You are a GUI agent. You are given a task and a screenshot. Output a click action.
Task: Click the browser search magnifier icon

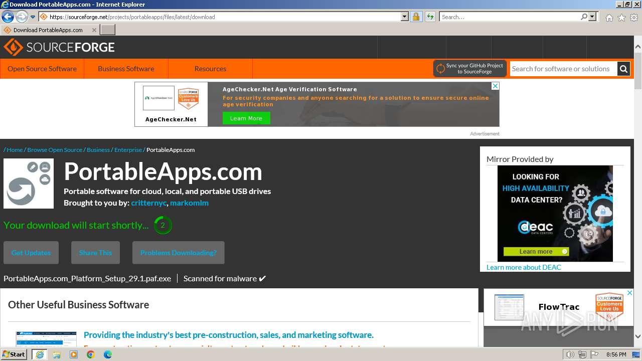584,17
